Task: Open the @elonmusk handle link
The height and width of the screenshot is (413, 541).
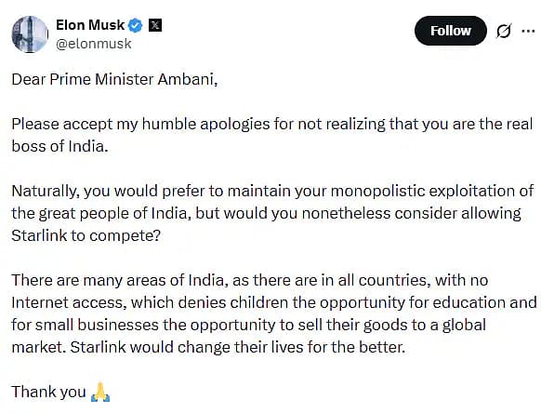Action: (94, 44)
